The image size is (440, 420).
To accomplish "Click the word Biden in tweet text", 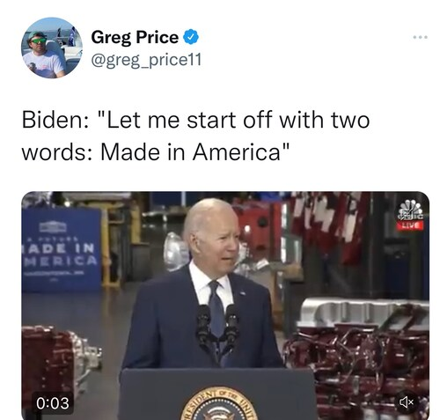I will click(53, 120).
